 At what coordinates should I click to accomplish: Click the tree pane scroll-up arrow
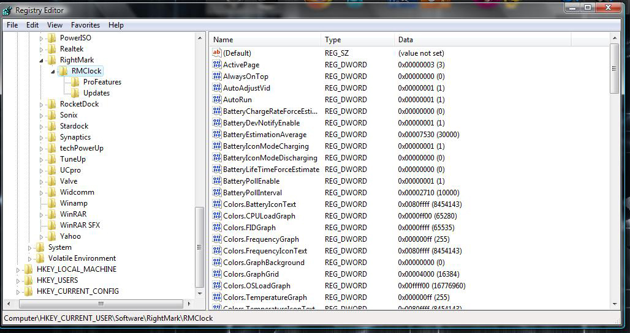[200, 38]
